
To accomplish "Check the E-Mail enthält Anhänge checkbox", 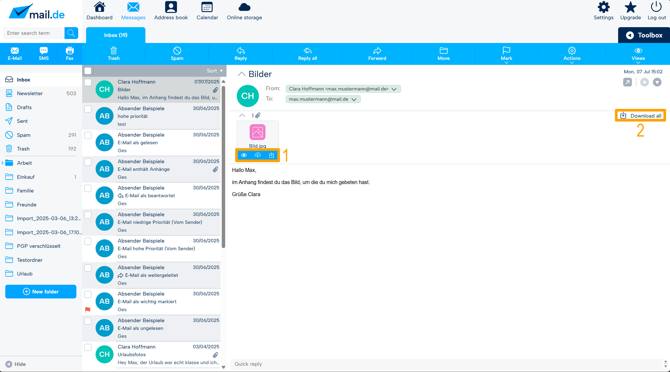I will (x=88, y=162).
